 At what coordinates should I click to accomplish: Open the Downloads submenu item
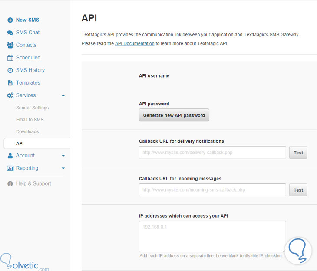pos(27,131)
